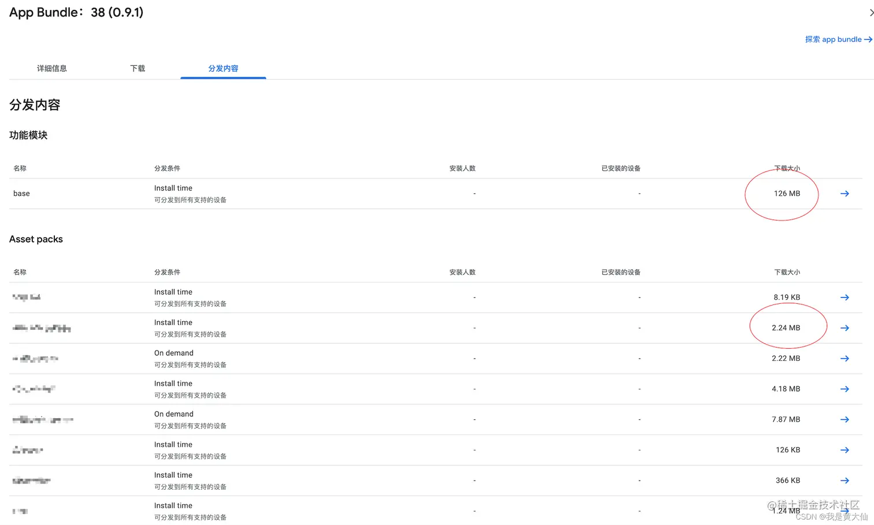
Task: Click the 126 MB download size
Action: [x=787, y=193]
